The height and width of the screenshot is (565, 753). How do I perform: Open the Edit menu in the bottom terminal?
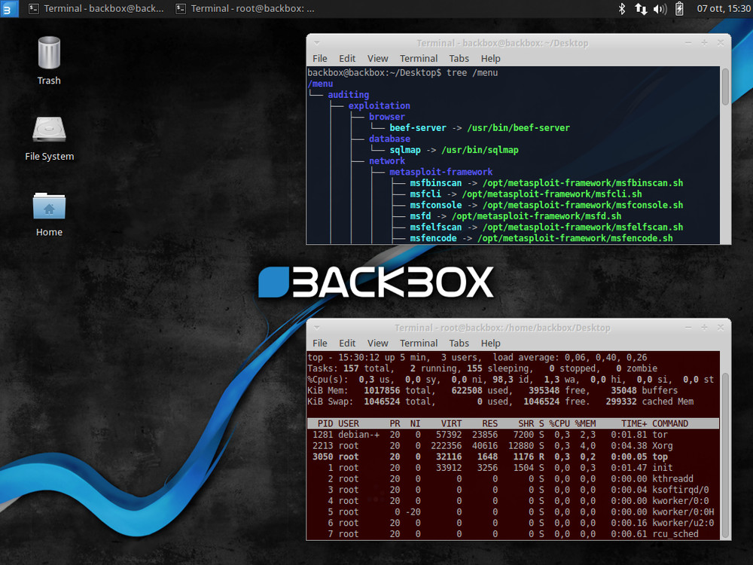pos(347,343)
